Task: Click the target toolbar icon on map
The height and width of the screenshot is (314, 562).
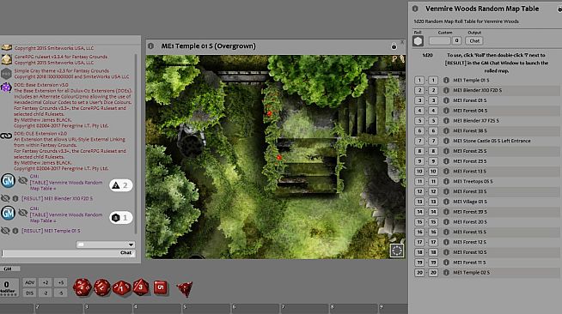Action: [397, 251]
